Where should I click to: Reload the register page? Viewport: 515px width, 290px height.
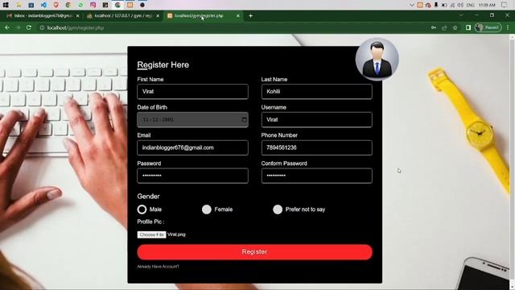pyautogui.click(x=29, y=28)
